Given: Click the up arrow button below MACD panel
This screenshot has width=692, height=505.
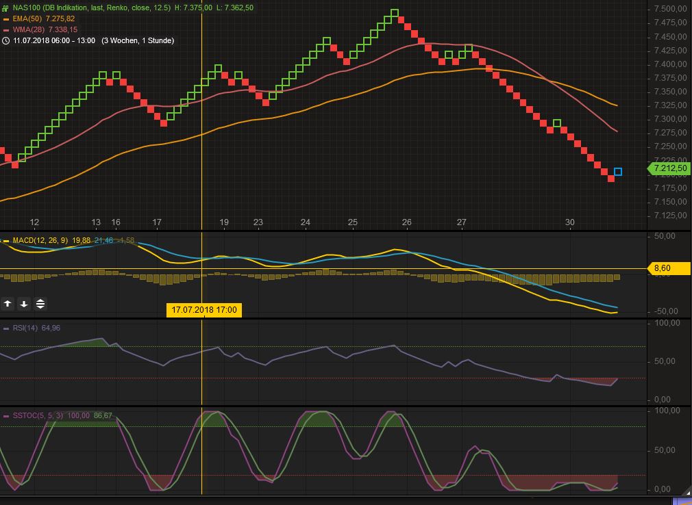Looking at the screenshot, I should click(8, 303).
